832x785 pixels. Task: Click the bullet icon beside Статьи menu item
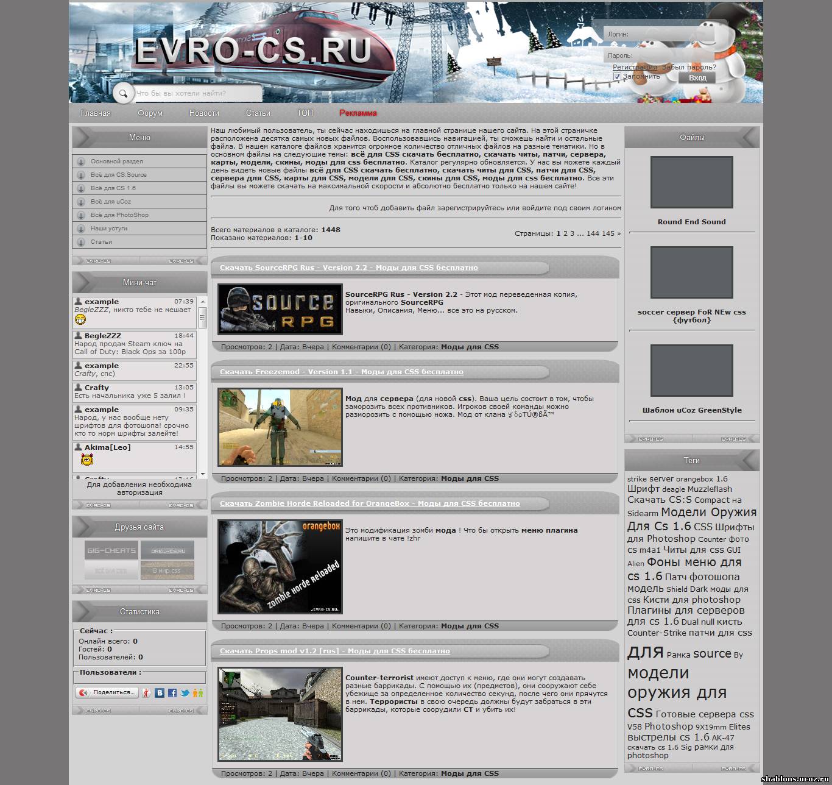(81, 242)
